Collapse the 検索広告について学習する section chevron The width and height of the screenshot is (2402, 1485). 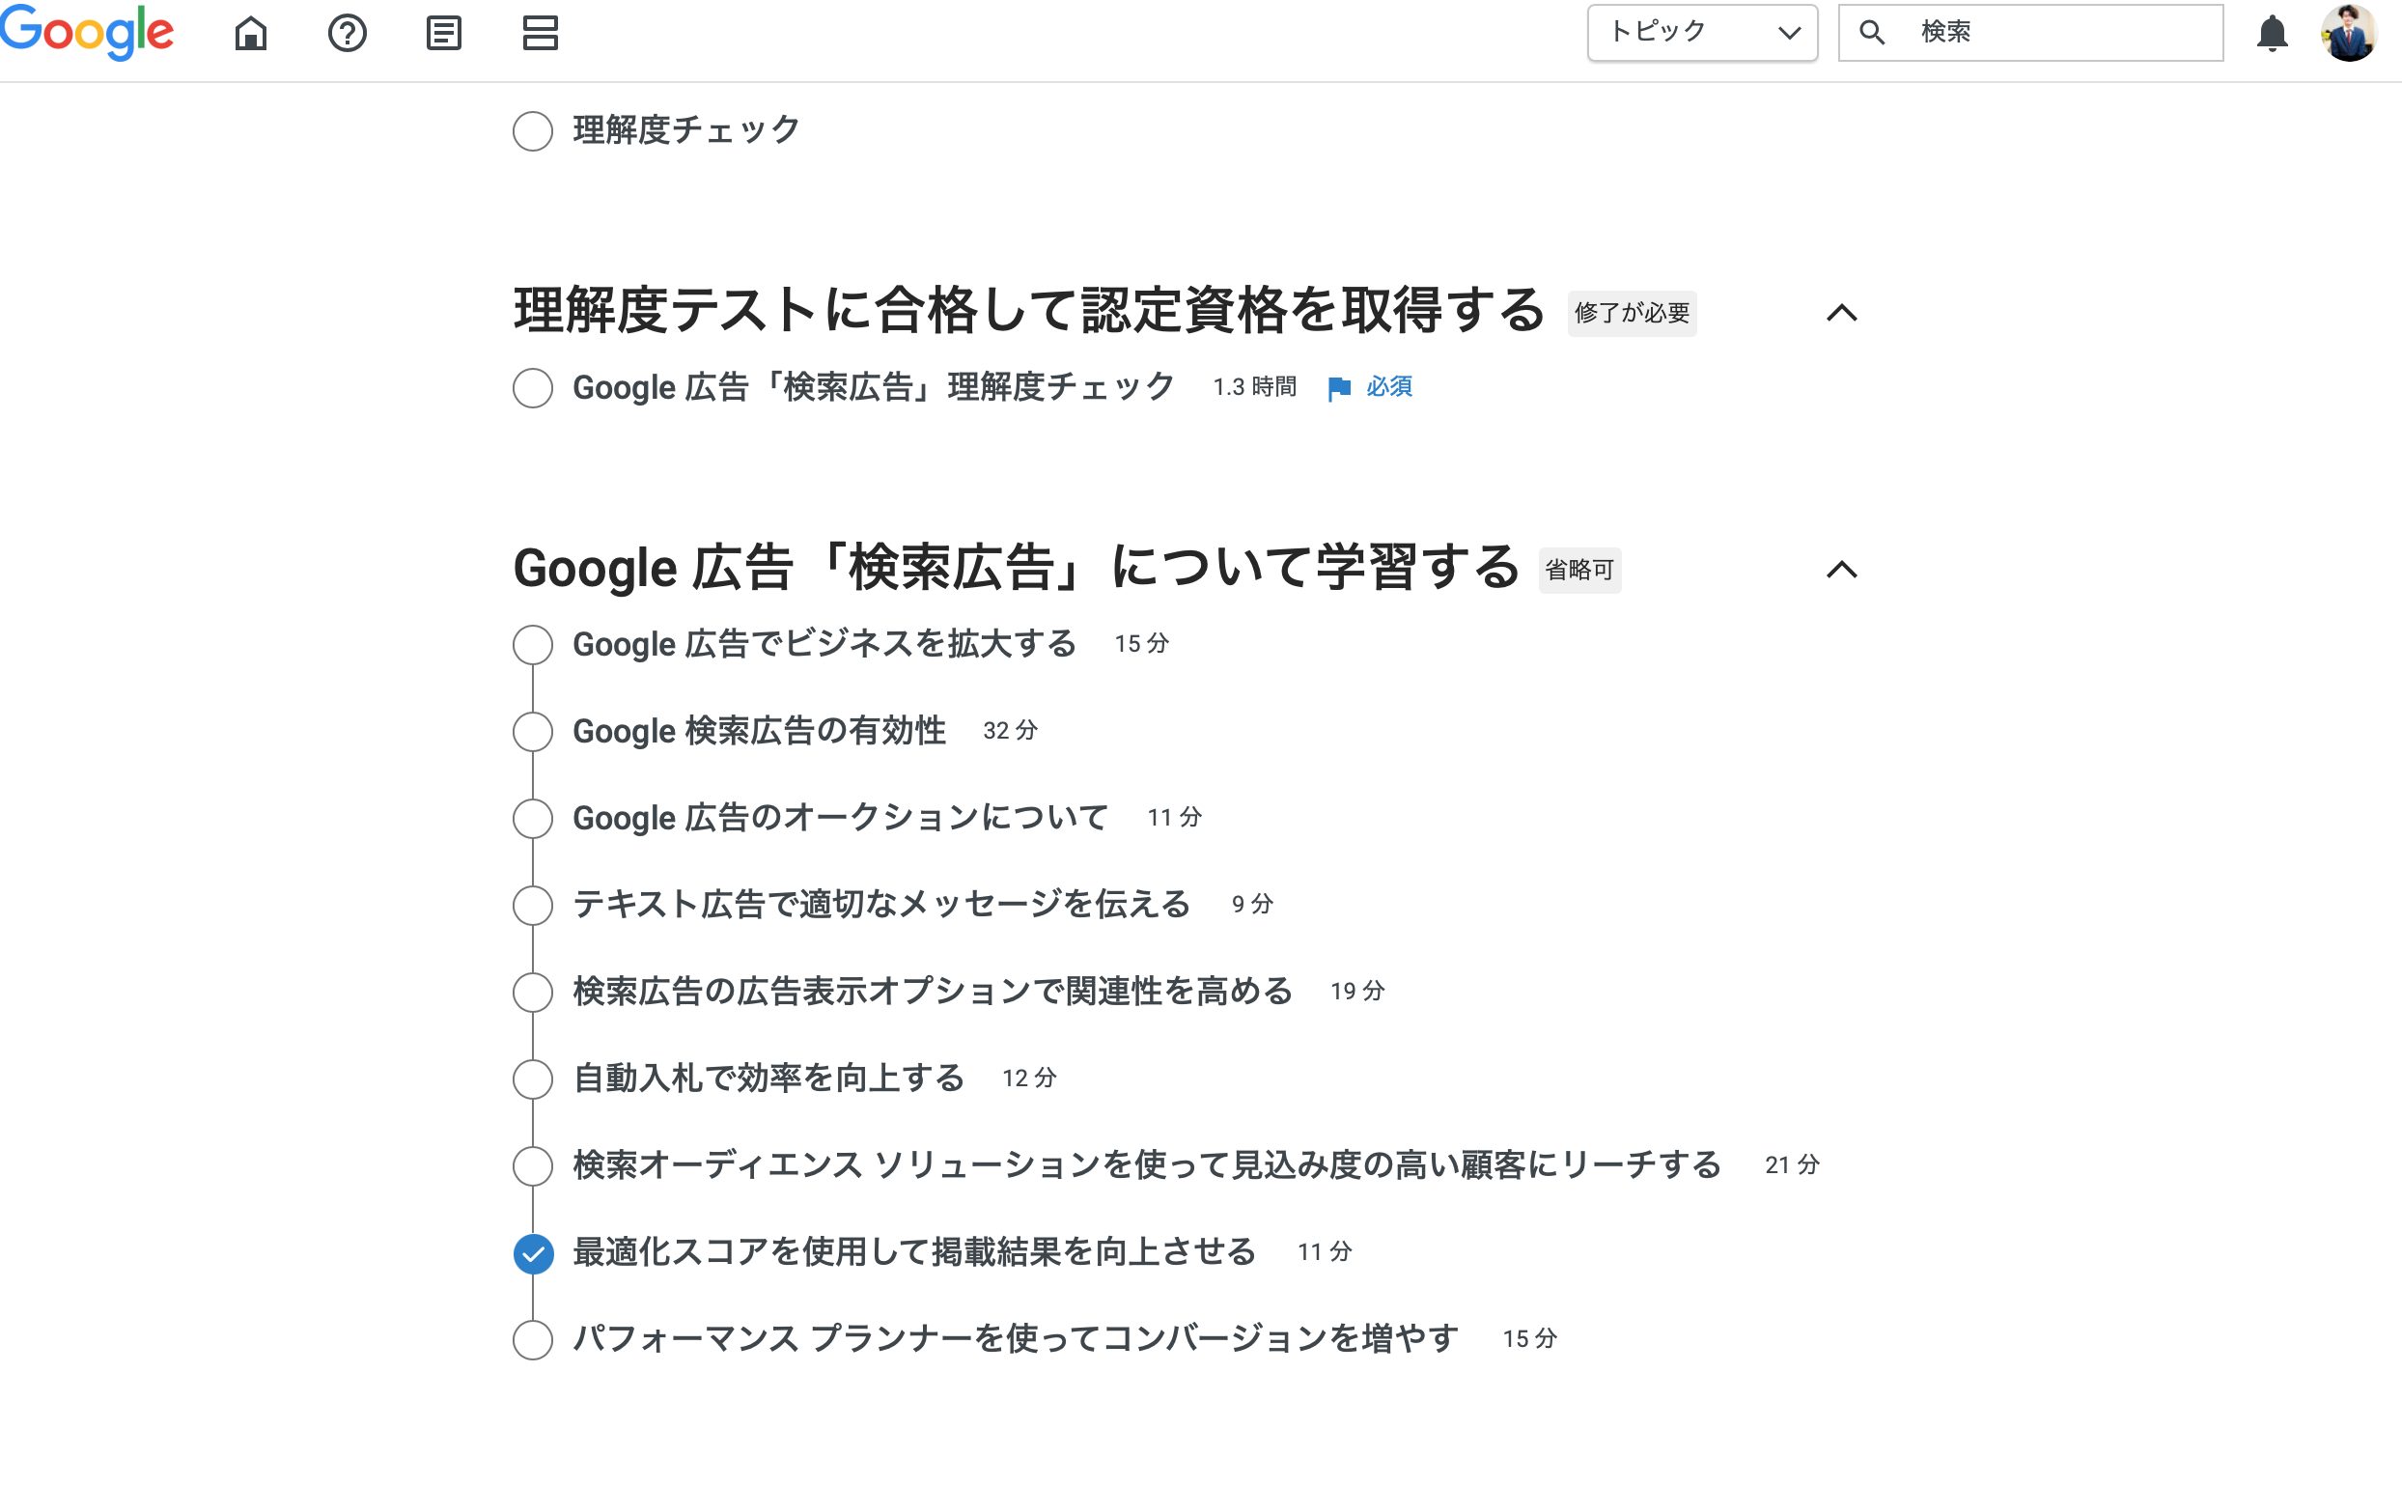[x=1841, y=570]
